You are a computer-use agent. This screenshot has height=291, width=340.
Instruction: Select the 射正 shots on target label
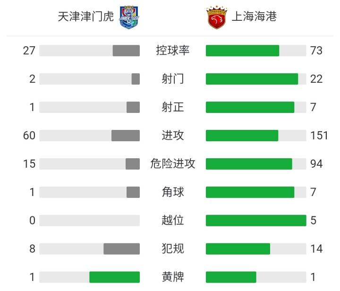(x=172, y=107)
